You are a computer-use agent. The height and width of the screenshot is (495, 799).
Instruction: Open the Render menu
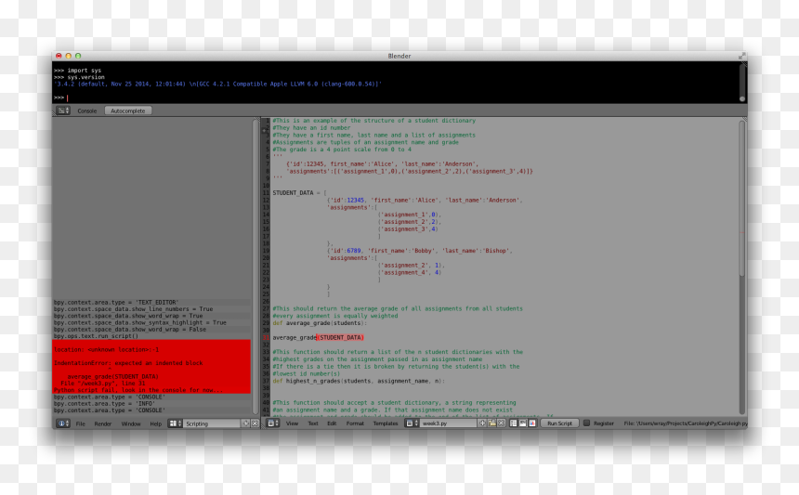point(103,423)
